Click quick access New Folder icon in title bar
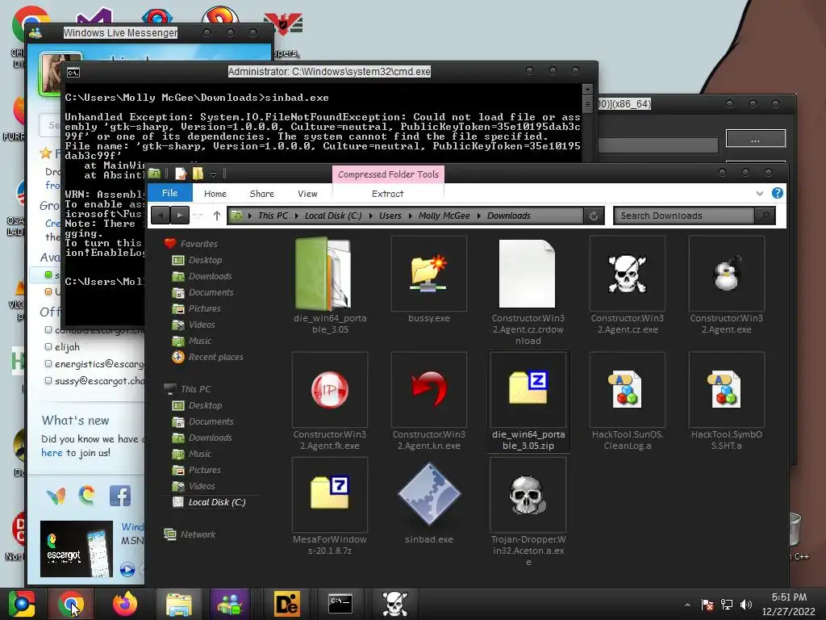The height and width of the screenshot is (620, 826). click(198, 174)
